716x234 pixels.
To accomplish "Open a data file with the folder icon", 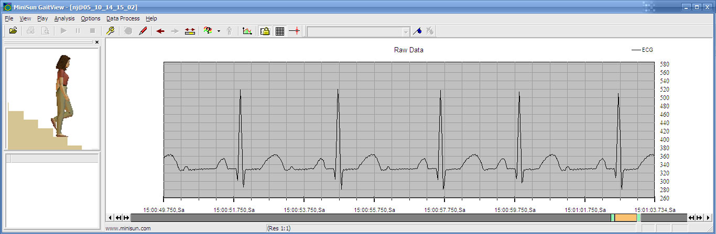I will (13, 31).
